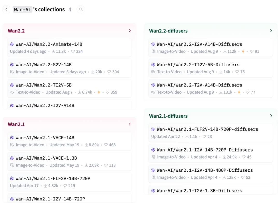Viewport: 280px width, 208px height.
Task: Go back using the left arrow button
Action: click(x=6, y=9)
